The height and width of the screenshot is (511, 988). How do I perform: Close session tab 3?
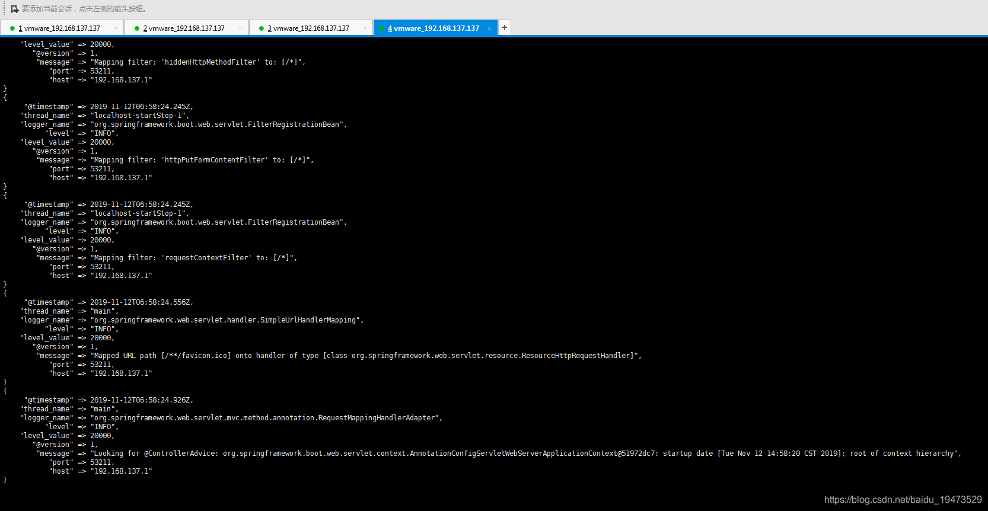[365, 28]
